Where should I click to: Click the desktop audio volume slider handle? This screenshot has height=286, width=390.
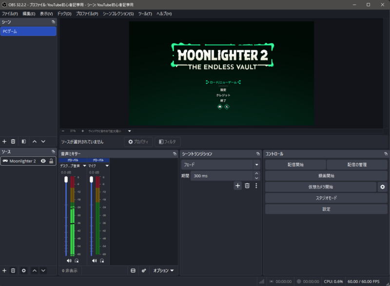66,179
